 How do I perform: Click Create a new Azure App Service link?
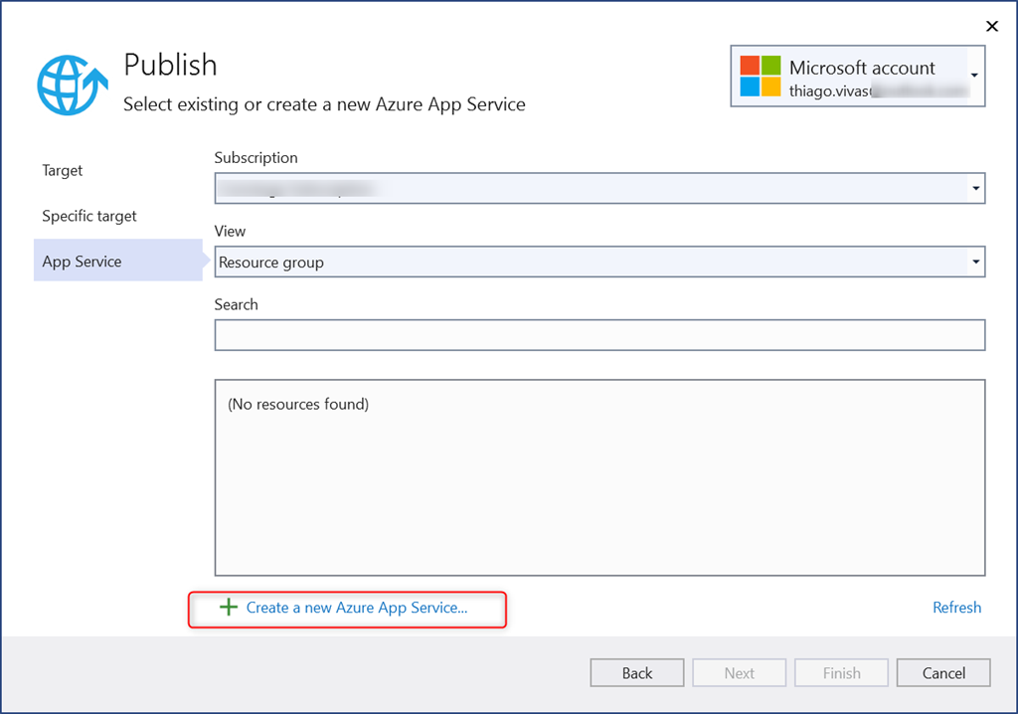[357, 608]
